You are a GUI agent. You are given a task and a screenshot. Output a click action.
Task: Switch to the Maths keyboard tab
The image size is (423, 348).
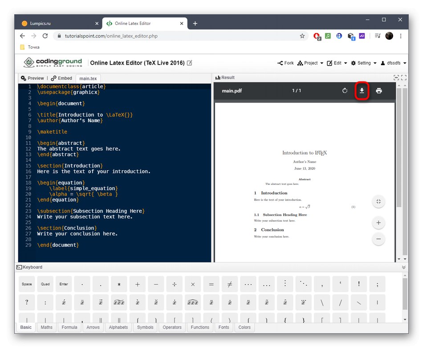(x=46, y=327)
